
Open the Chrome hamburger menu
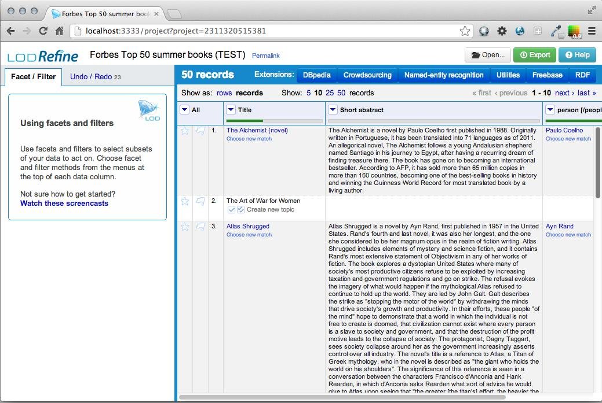click(592, 31)
